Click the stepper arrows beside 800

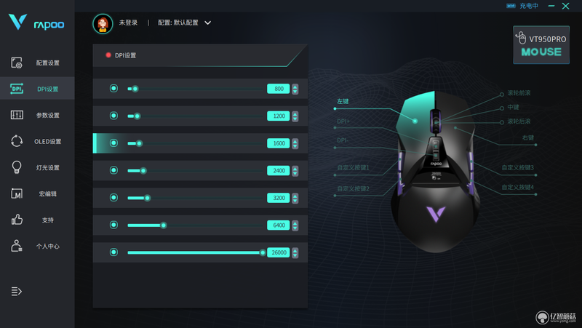(x=295, y=89)
